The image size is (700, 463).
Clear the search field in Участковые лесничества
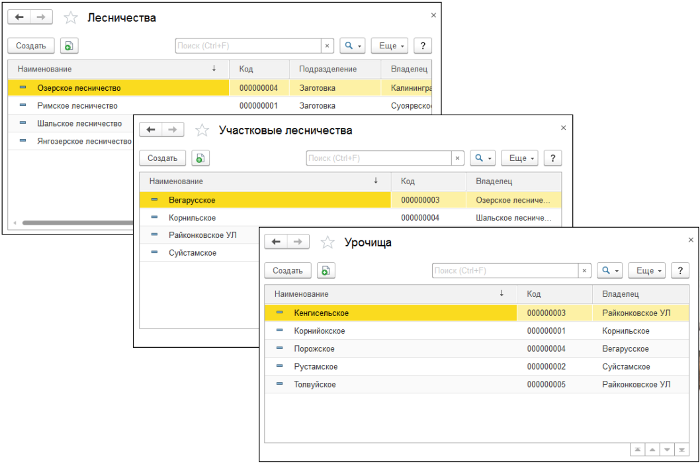click(458, 158)
